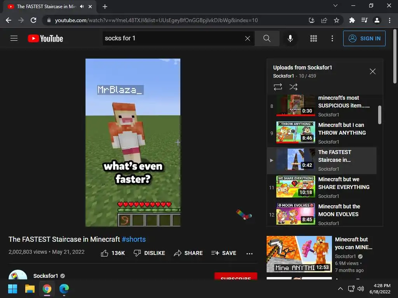398x298 pixels.
Task: Save video to playlist via SAVE
Action: (223, 253)
